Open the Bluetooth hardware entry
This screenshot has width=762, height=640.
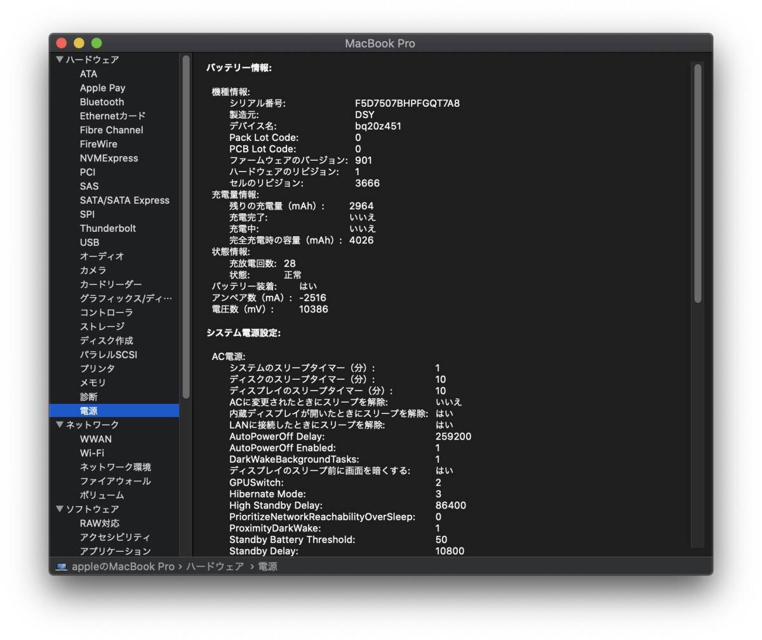pyautogui.click(x=102, y=102)
